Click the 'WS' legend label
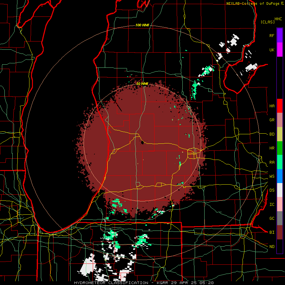285x285 pixels. [x=272, y=176]
